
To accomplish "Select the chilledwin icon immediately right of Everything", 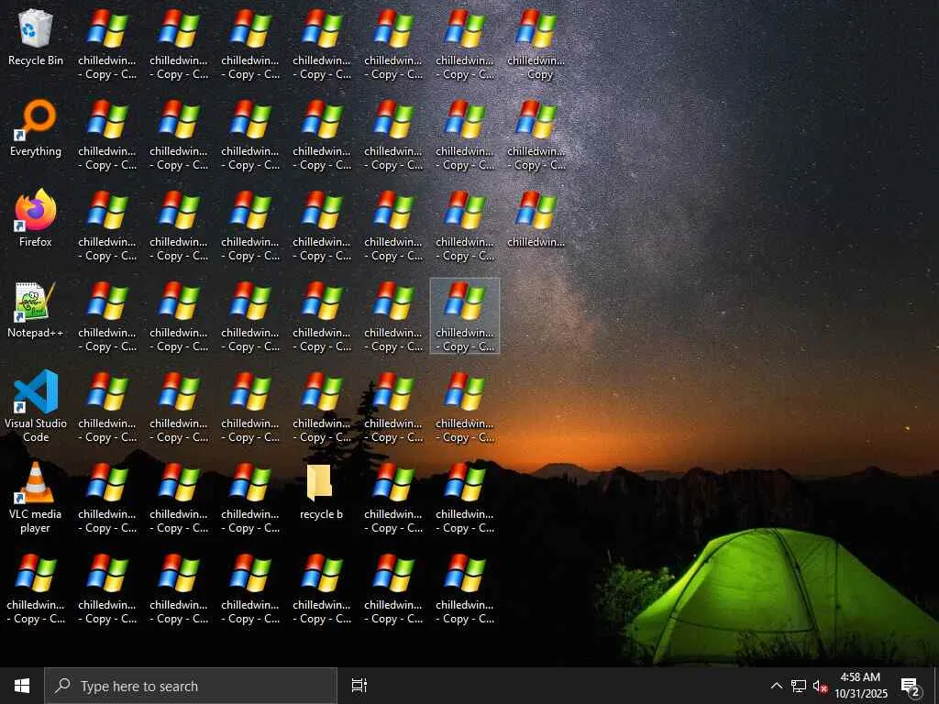I will click(107, 136).
